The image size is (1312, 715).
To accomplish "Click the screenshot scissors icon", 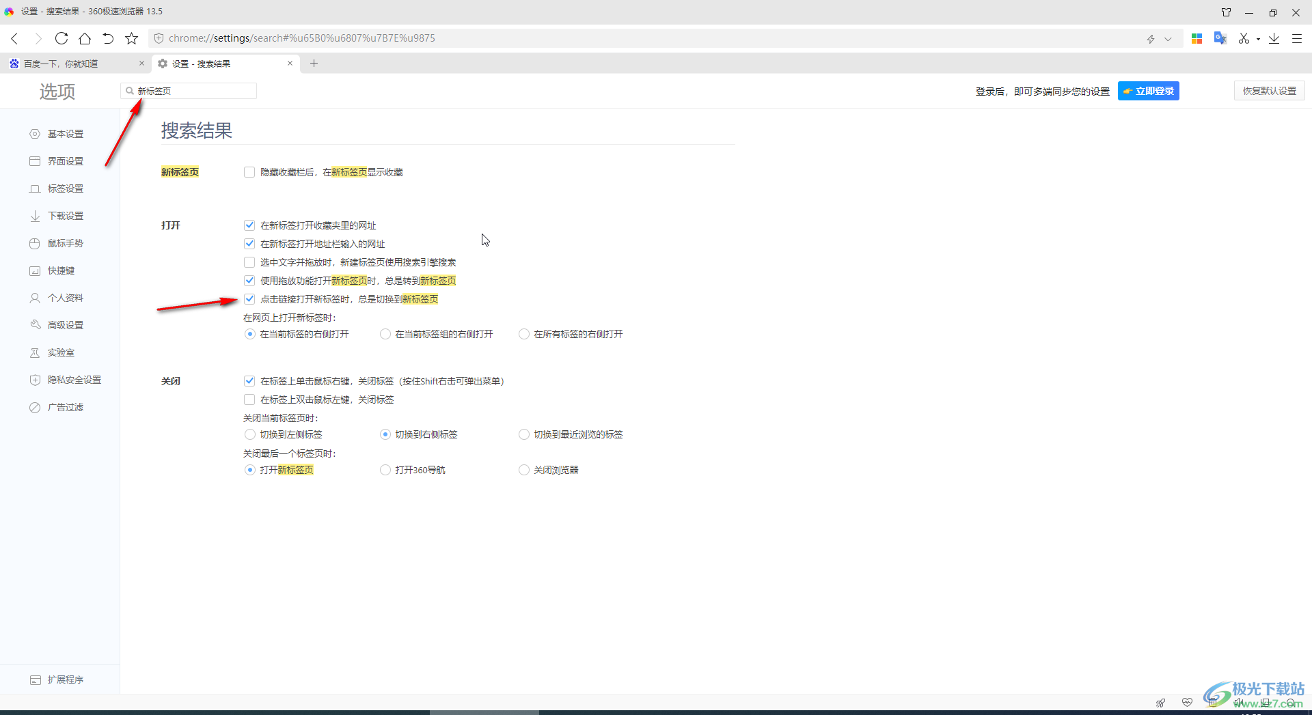I will click(x=1244, y=38).
